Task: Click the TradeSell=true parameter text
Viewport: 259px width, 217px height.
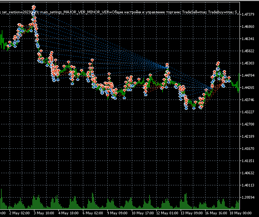Action: click(194, 12)
